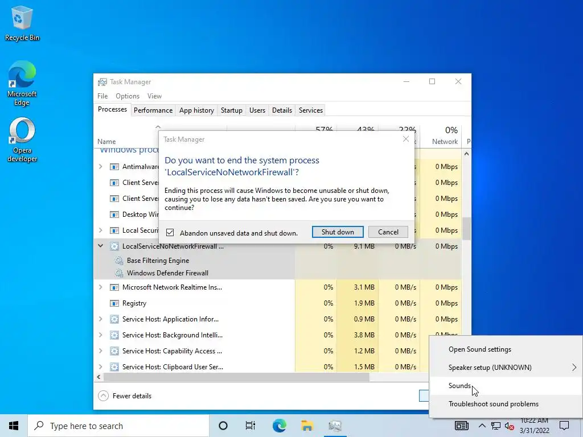Open the View menu
This screenshot has width=583, height=437.
point(154,96)
